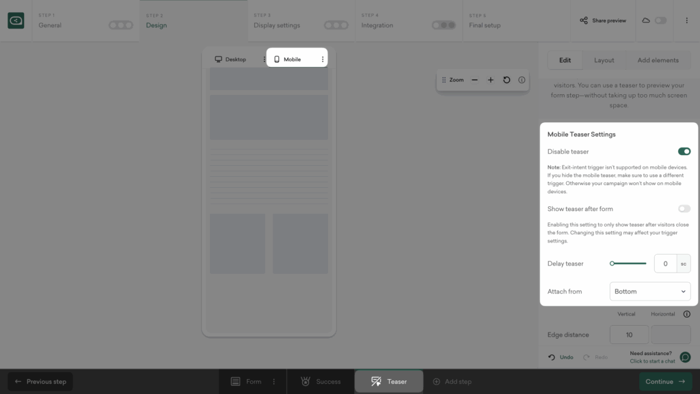Screen dimensions: 700x394
Task: Toggle the cloud publish switch
Action: click(660, 20)
